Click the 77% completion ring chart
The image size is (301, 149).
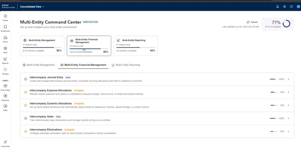pos(286,24)
